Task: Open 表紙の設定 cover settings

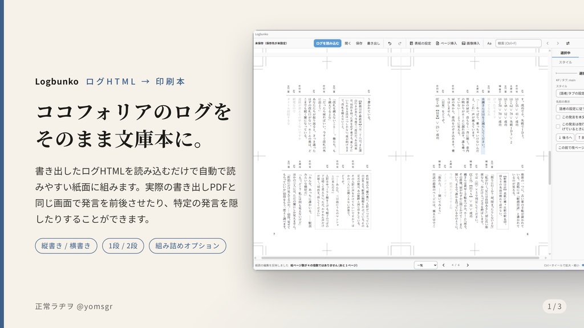Action: (420, 43)
